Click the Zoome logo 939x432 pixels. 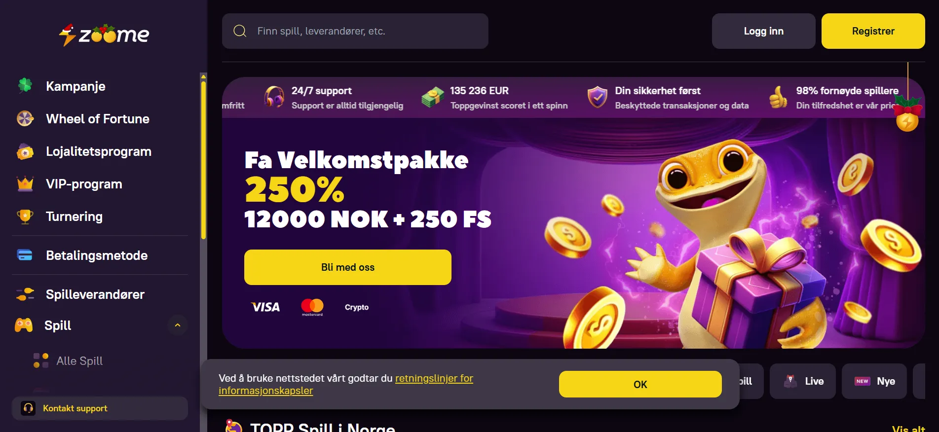pyautogui.click(x=104, y=35)
